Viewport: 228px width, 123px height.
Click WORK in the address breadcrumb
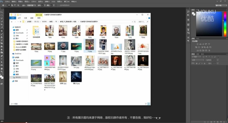44,21
